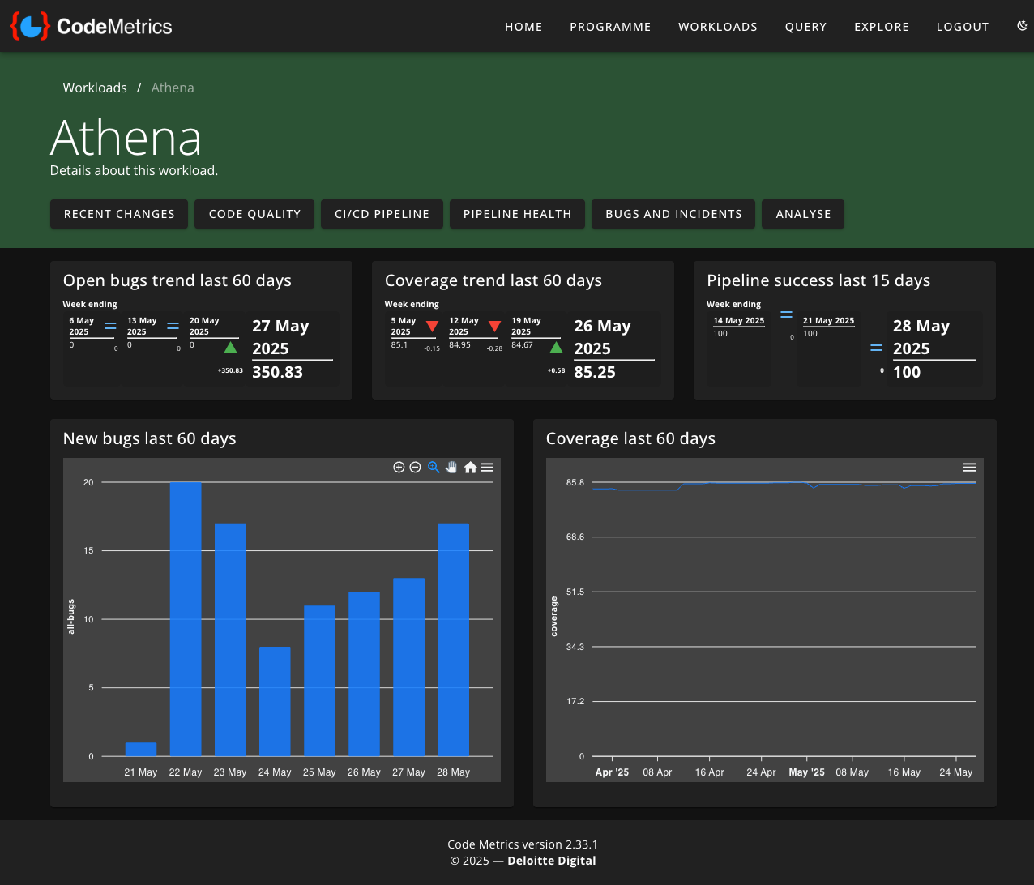Open the RECENT CHANGES section
The image size is (1034, 885).
119,214
